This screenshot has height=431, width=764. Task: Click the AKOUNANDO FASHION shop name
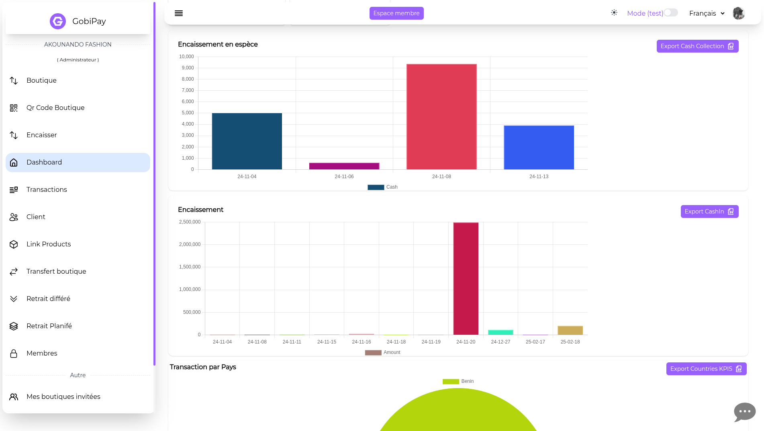(x=78, y=45)
